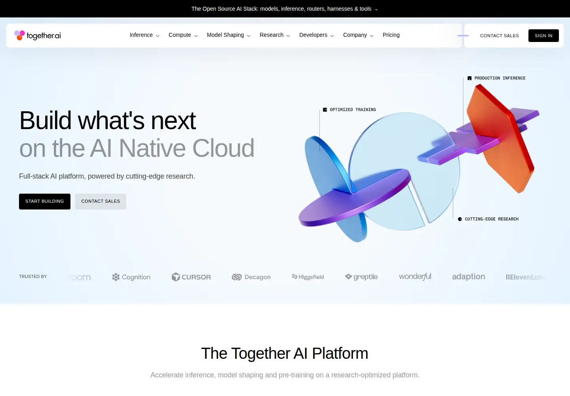
Task: Expand the Compute menu
Action: click(x=183, y=35)
